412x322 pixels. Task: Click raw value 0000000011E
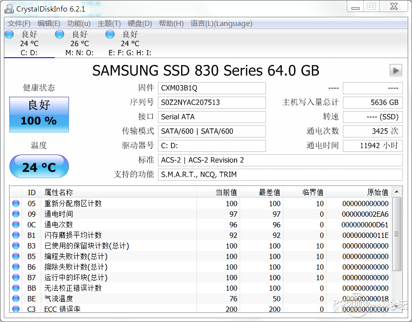(365, 235)
